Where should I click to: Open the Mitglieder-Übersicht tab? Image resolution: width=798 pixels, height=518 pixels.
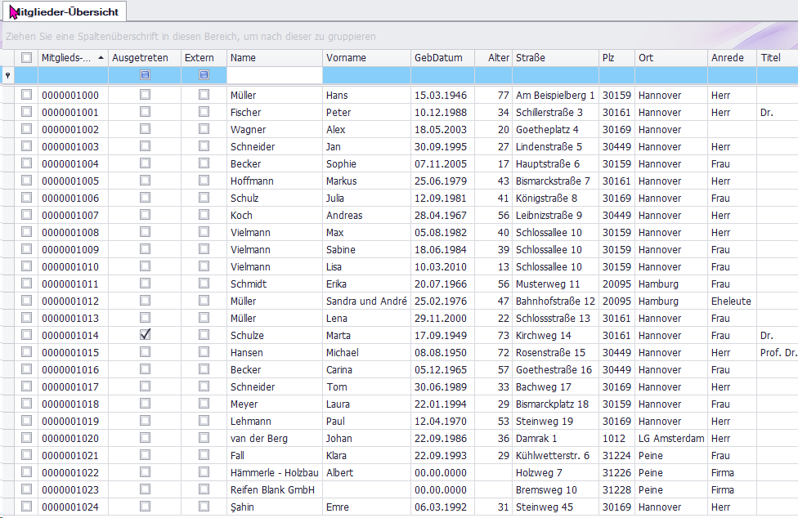pos(64,11)
